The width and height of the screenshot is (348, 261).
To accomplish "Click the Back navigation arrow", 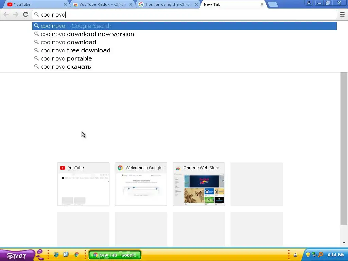I will [6, 15].
